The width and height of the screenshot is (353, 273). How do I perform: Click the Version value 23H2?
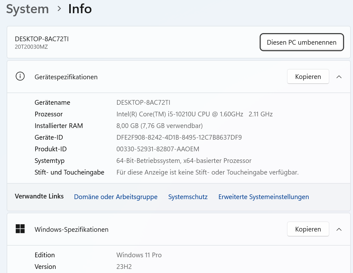coord(124,267)
